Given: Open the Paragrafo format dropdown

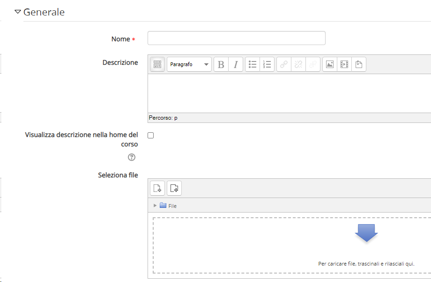Looking at the screenshot, I should click(189, 64).
